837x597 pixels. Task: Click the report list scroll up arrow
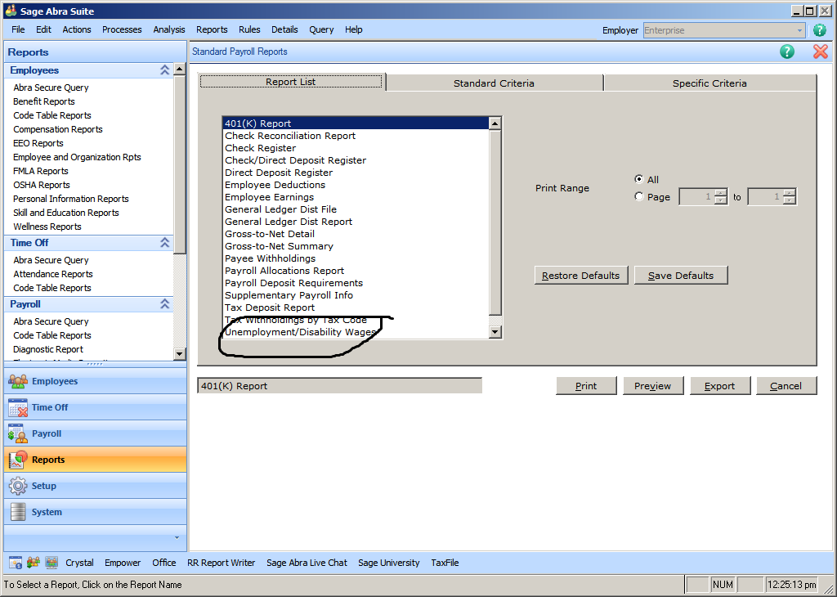click(495, 123)
